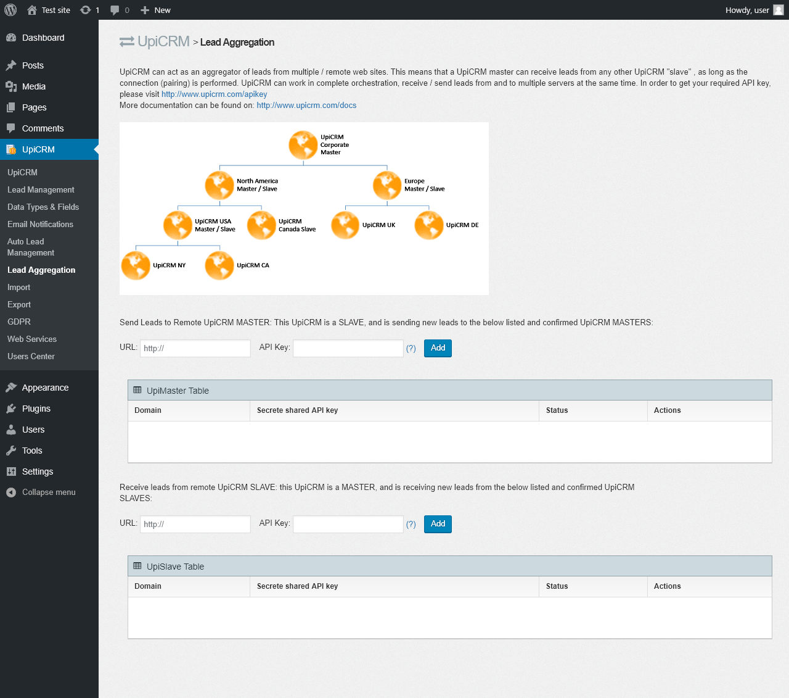Expand the Howdy, user account menu
The image size is (789, 698).
[x=747, y=10]
